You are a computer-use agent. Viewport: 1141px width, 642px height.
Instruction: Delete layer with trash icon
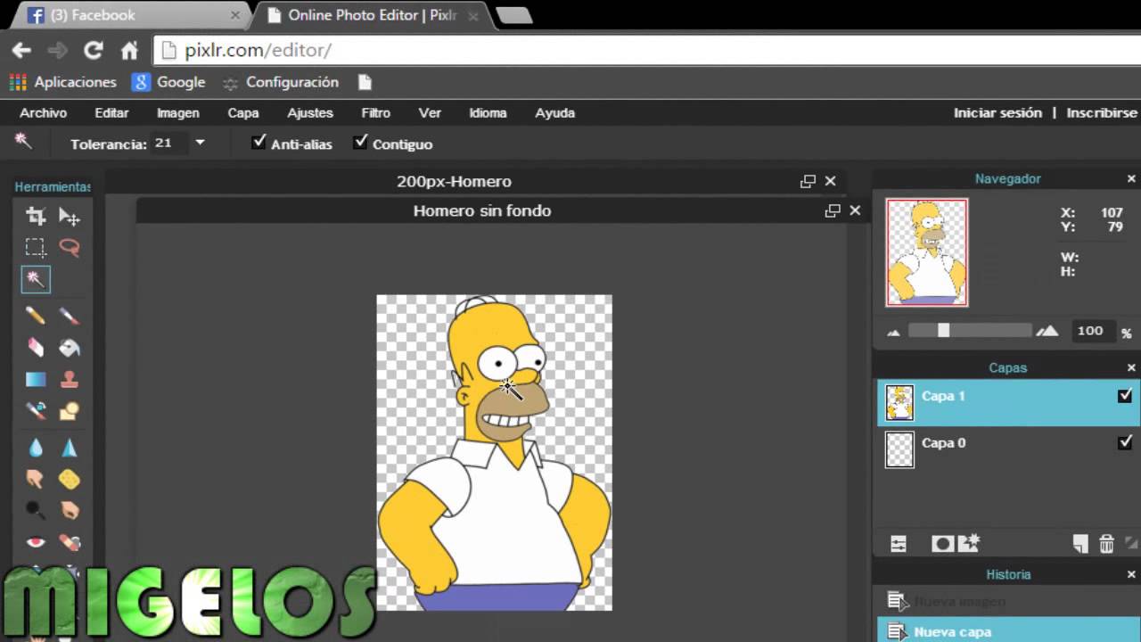pyautogui.click(x=1106, y=543)
